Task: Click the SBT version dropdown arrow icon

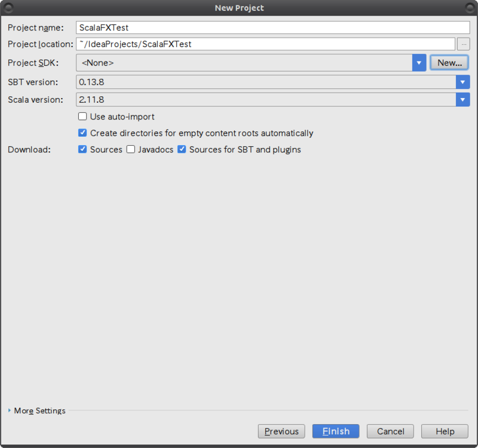Action: [463, 82]
